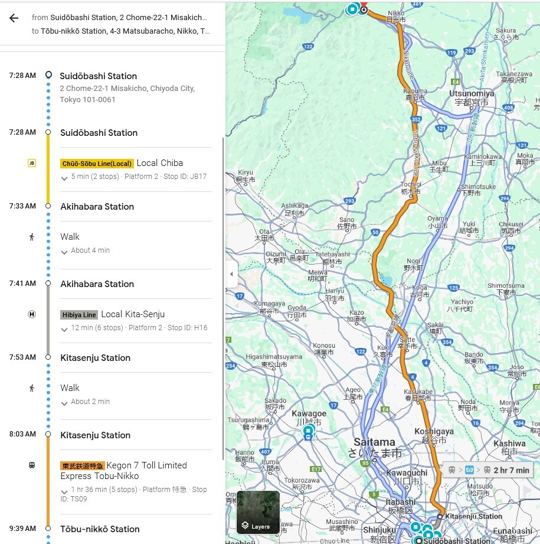540x544 pixels.
Task: Select Kitasenju Station at 8:03 AM
Action: pyautogui.click(x=96, y=435)
